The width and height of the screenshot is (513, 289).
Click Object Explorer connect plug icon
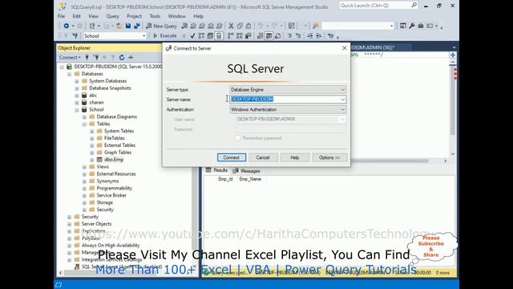(87, 57)
